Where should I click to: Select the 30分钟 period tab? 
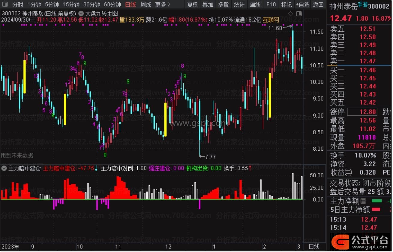tap(91, 4)
